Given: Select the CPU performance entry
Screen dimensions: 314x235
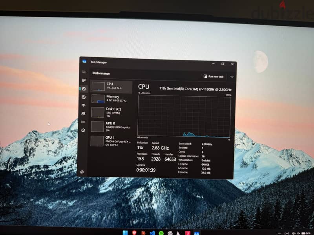Looking at the screenshot, I should tap(111, 86).
